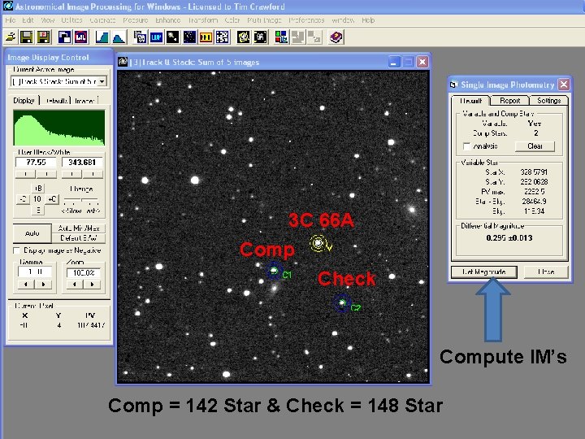The image size is (585, 439).
Task: Click the application icon in main title bar
Action: (7, 6)
